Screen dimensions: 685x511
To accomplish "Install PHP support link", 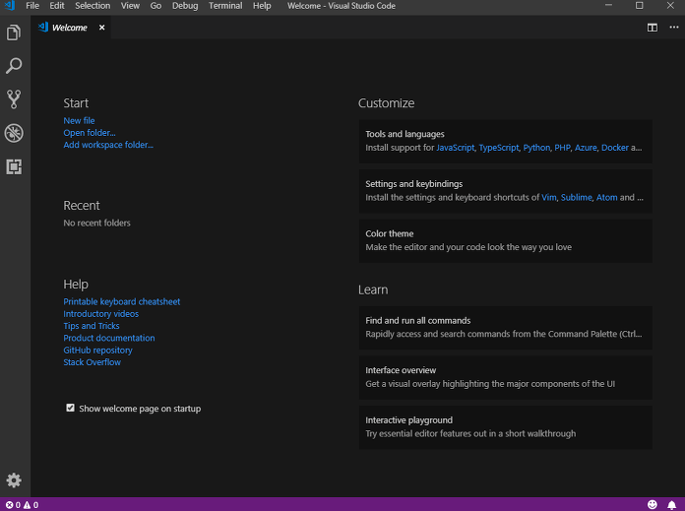I will [x=562, y=148].
